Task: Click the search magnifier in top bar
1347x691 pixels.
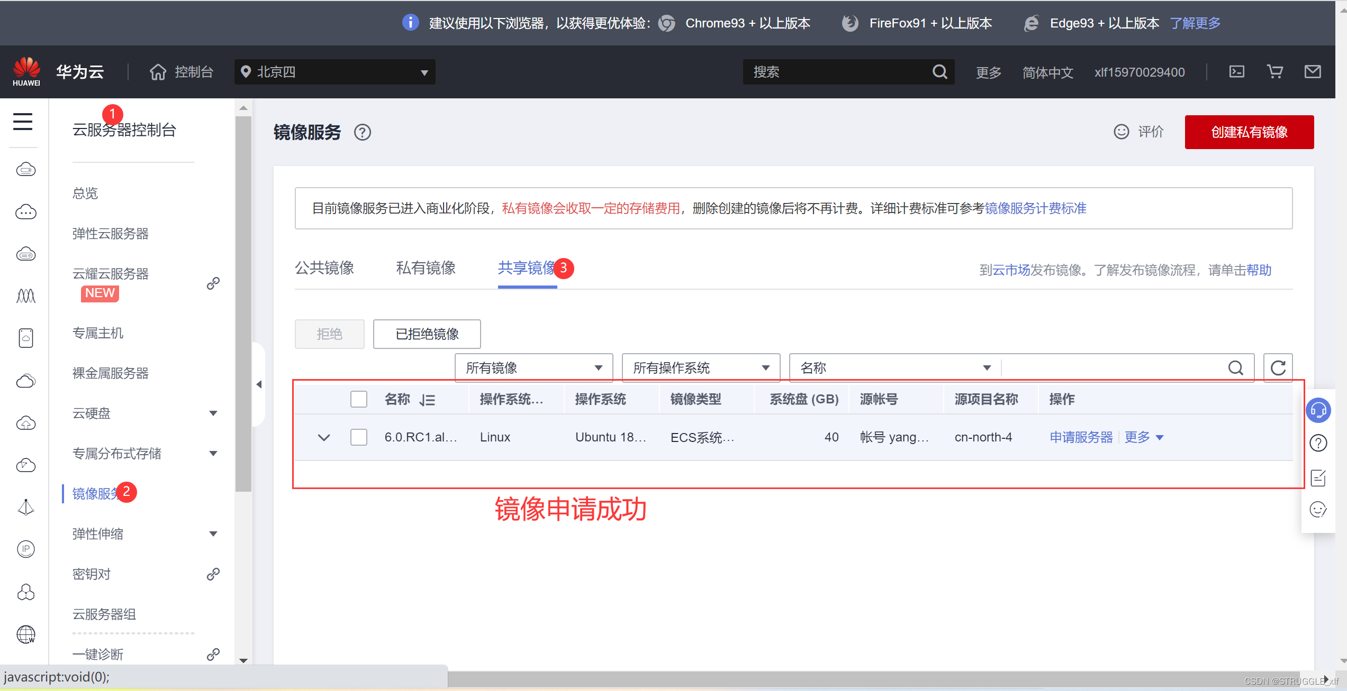Action: (x=939, y=72)
